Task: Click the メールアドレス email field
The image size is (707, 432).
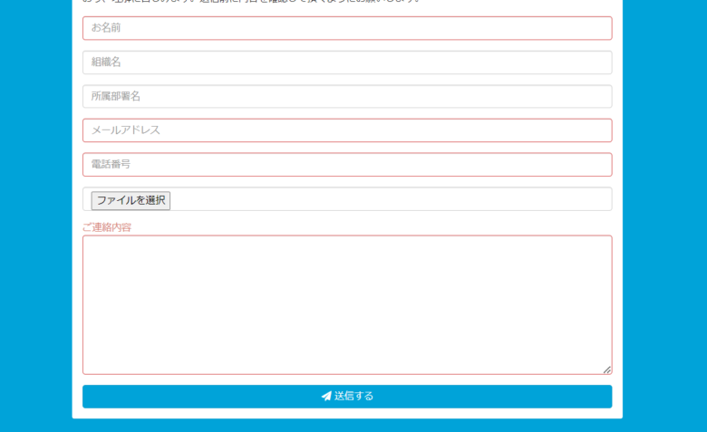Action: point(347,130)
